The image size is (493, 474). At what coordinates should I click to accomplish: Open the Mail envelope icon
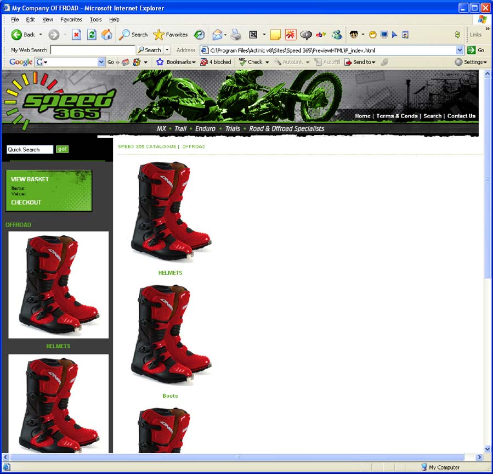pos(218,35)
